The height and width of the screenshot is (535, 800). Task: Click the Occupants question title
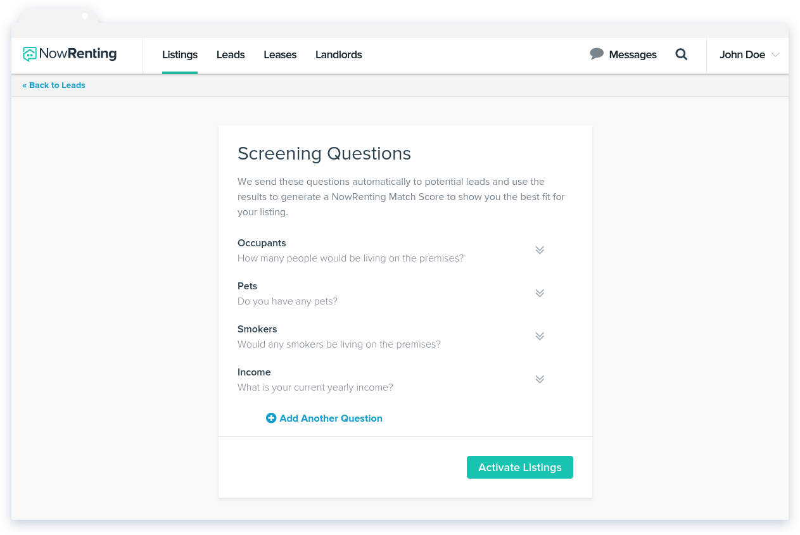pos(262,243)
